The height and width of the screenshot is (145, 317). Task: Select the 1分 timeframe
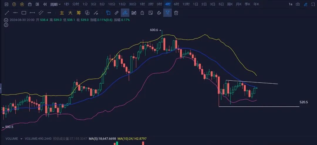point(85,4)
